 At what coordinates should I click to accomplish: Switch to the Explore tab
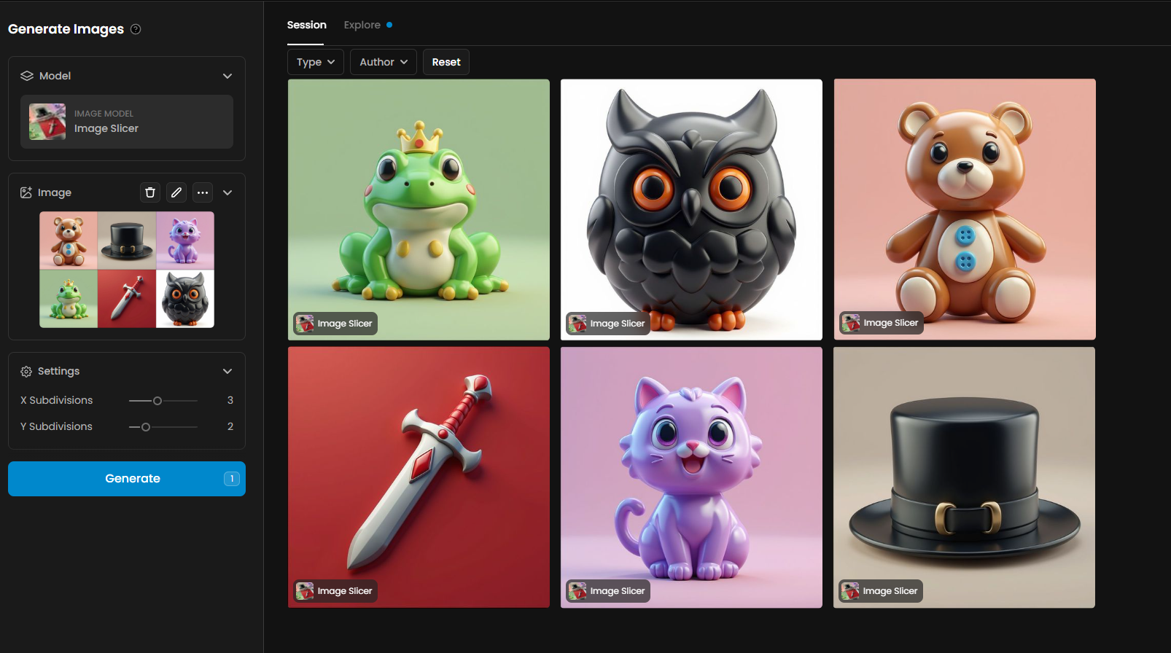pos(362,25)
